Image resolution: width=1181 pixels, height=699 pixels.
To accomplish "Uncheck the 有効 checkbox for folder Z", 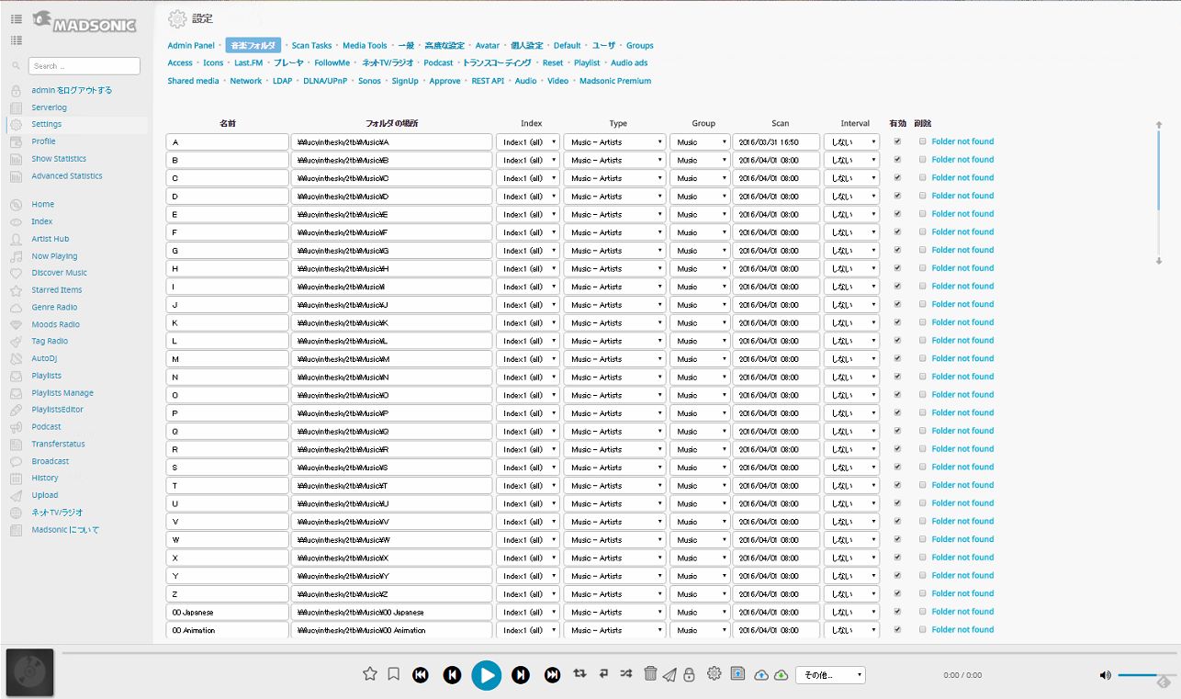I will pos(897,593).
